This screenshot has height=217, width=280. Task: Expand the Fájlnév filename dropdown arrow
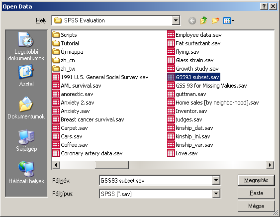[216, 180]
